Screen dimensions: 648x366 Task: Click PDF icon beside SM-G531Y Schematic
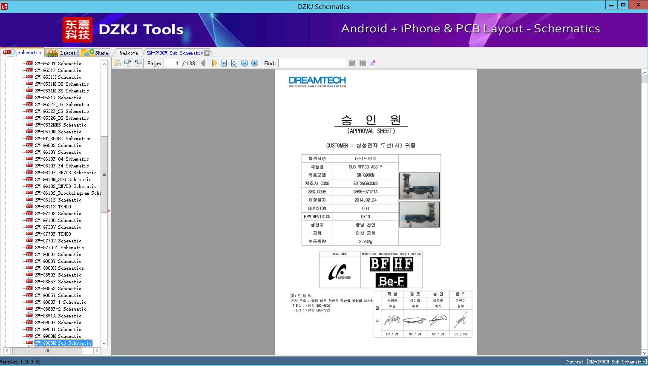pos(29,98)
